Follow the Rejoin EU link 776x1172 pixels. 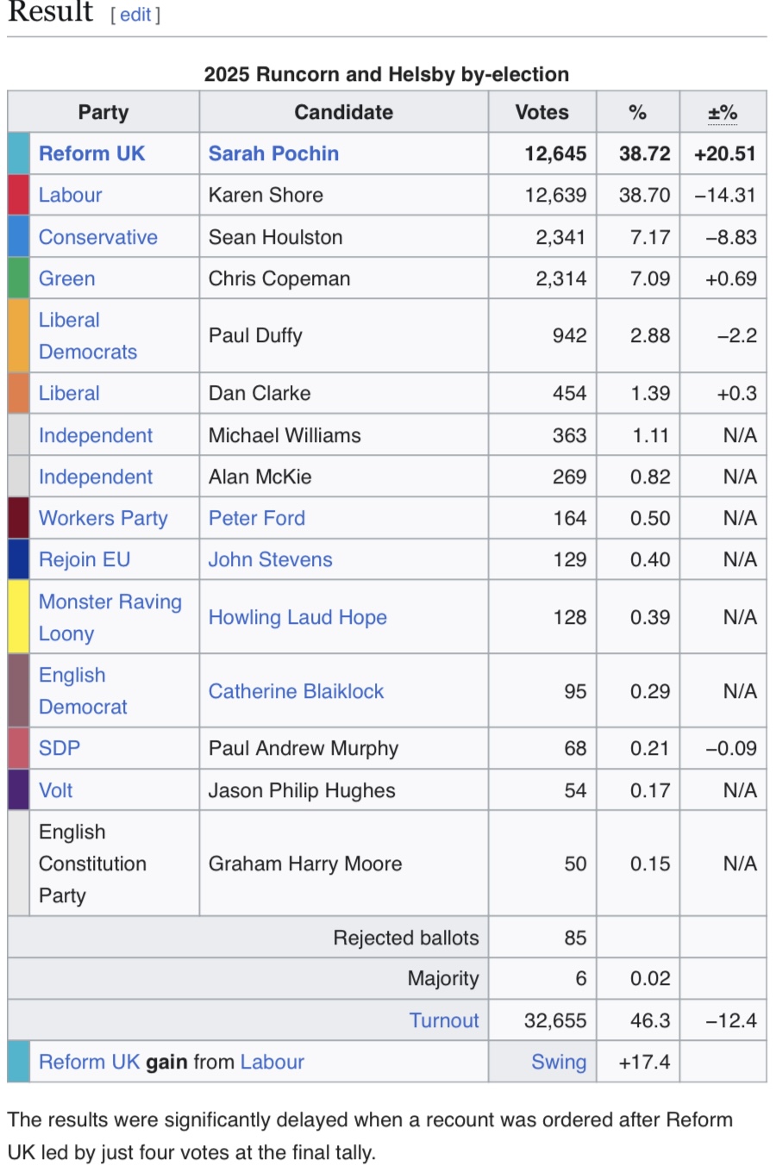click(x=84, y=559)
